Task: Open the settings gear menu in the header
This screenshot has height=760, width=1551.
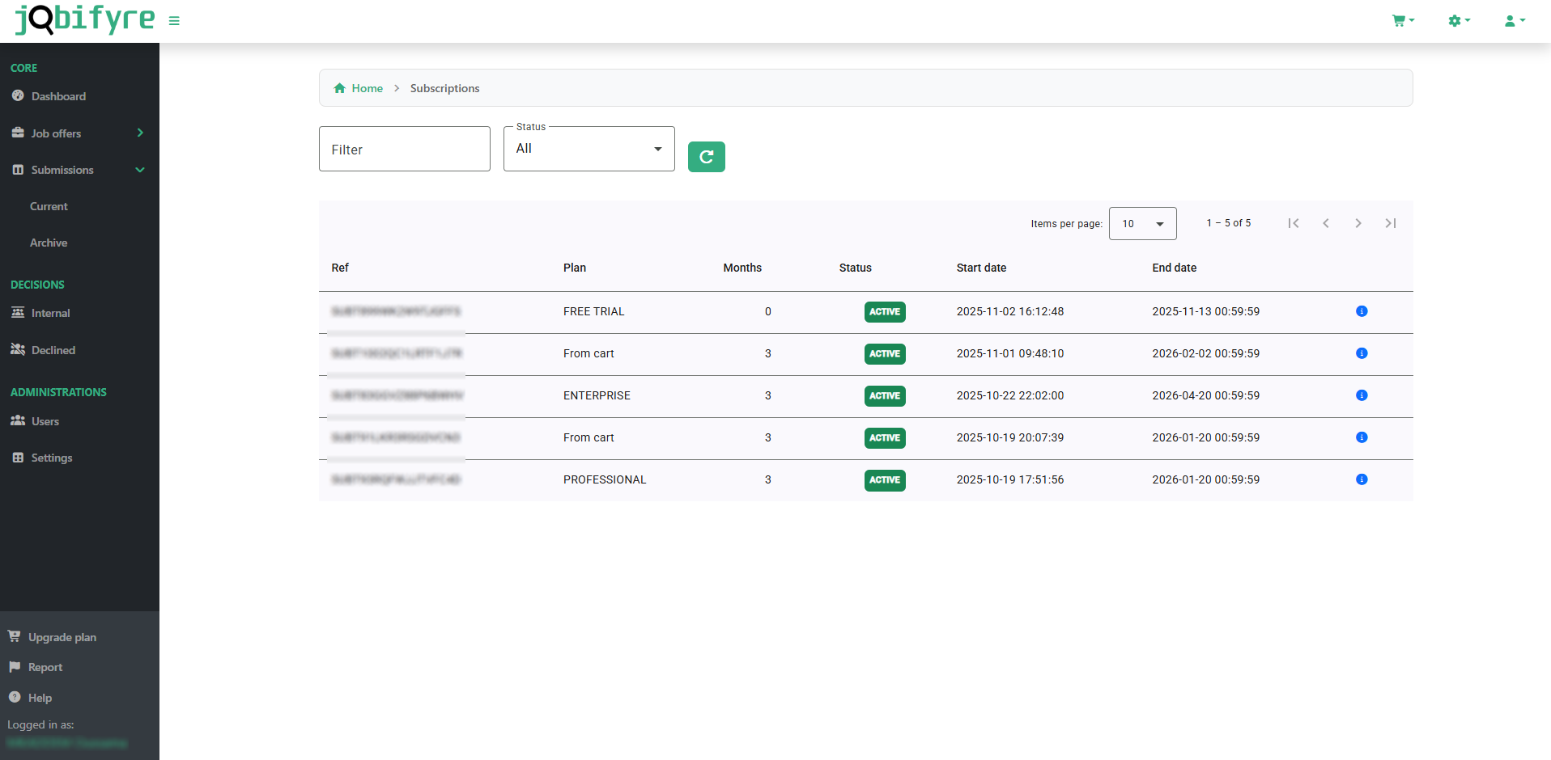Action: (x=1455, y=20)
